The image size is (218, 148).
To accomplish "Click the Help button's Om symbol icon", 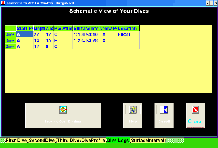I will [x=133, y=109].
